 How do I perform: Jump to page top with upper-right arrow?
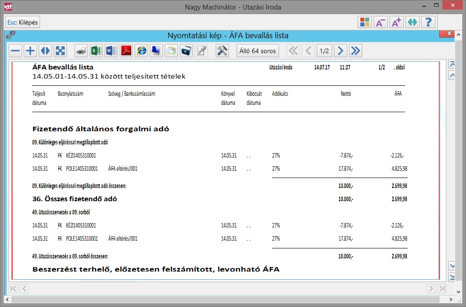pyautogui.click(x=452, y=64)
